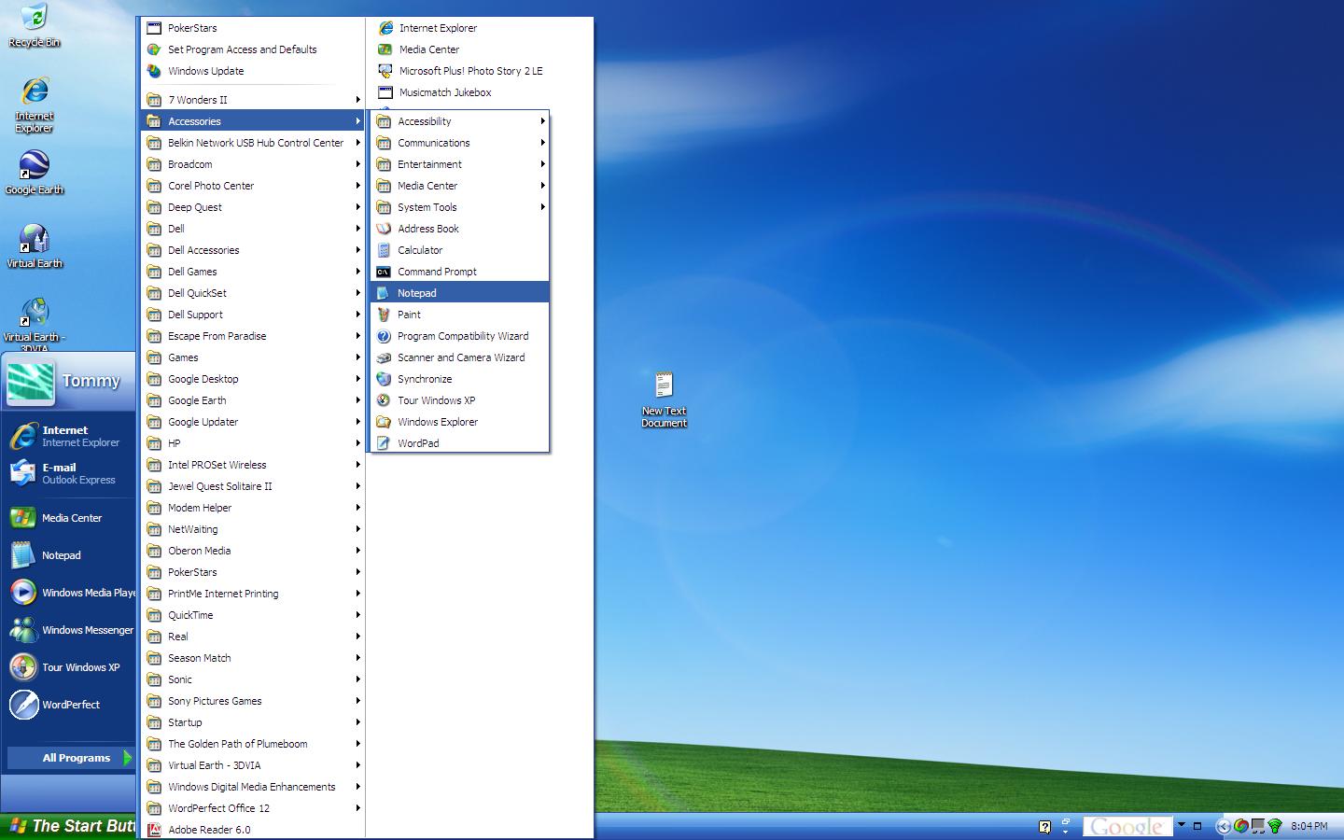Click the Program Compatibility Wizard icon

coord(384,336)
